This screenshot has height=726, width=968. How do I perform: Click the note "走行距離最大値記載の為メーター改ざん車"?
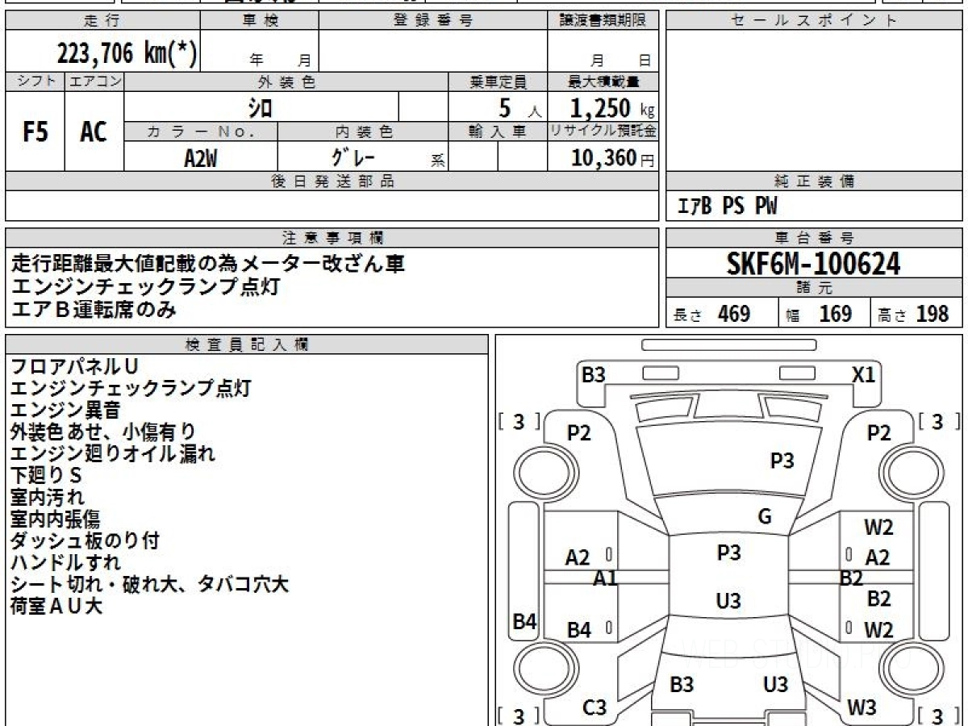[208, 264]
